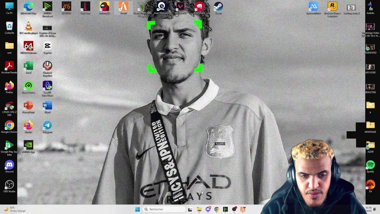Open Task View from the taskbar
The height and width of the screenshot is (214, 380).
pos(190,209)
